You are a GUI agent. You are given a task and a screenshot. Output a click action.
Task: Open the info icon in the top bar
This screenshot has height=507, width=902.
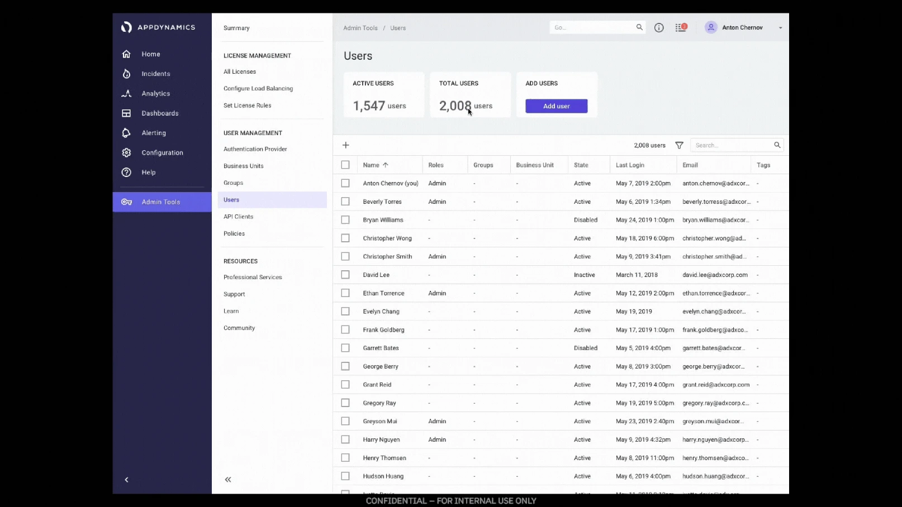click(x=659, y=27)
